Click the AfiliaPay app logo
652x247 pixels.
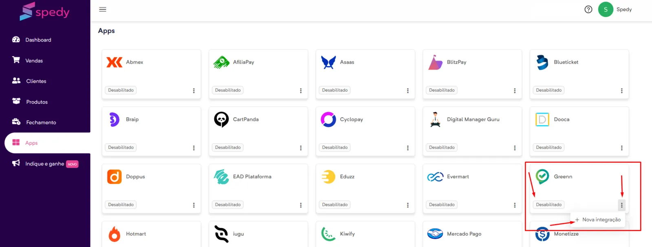point(221,62)
